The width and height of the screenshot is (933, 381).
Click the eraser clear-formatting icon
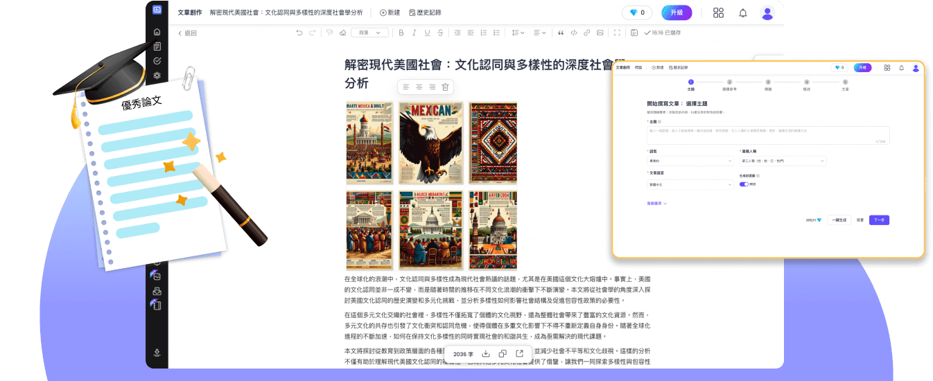click(x=342, y=33)
